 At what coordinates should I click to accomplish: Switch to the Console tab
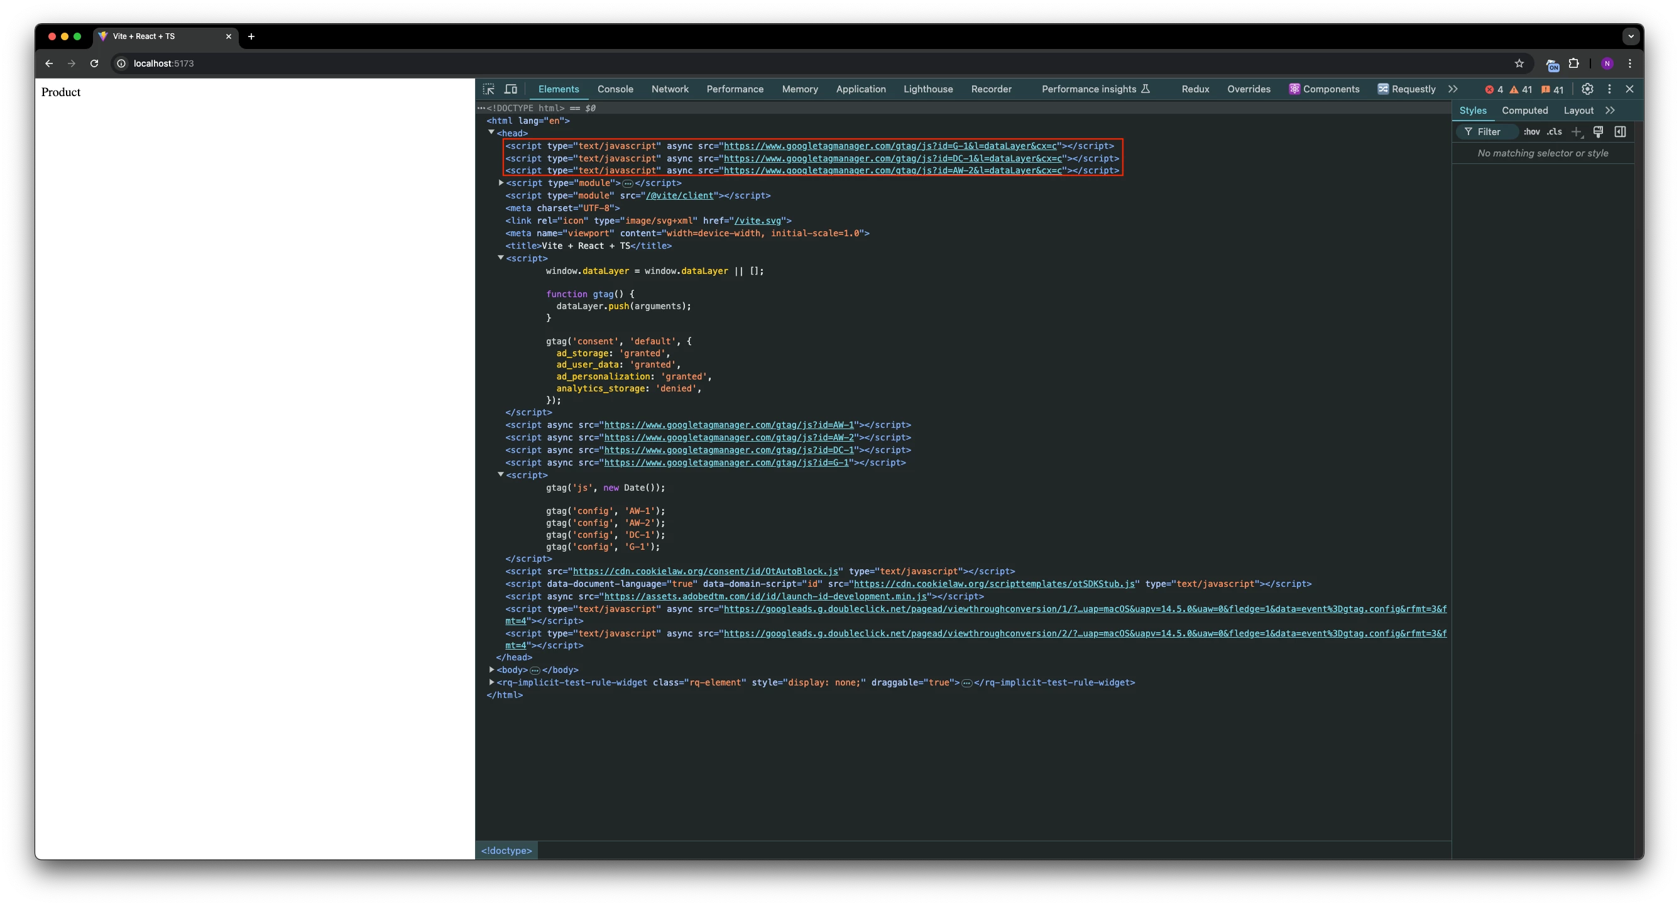point(615,89)
